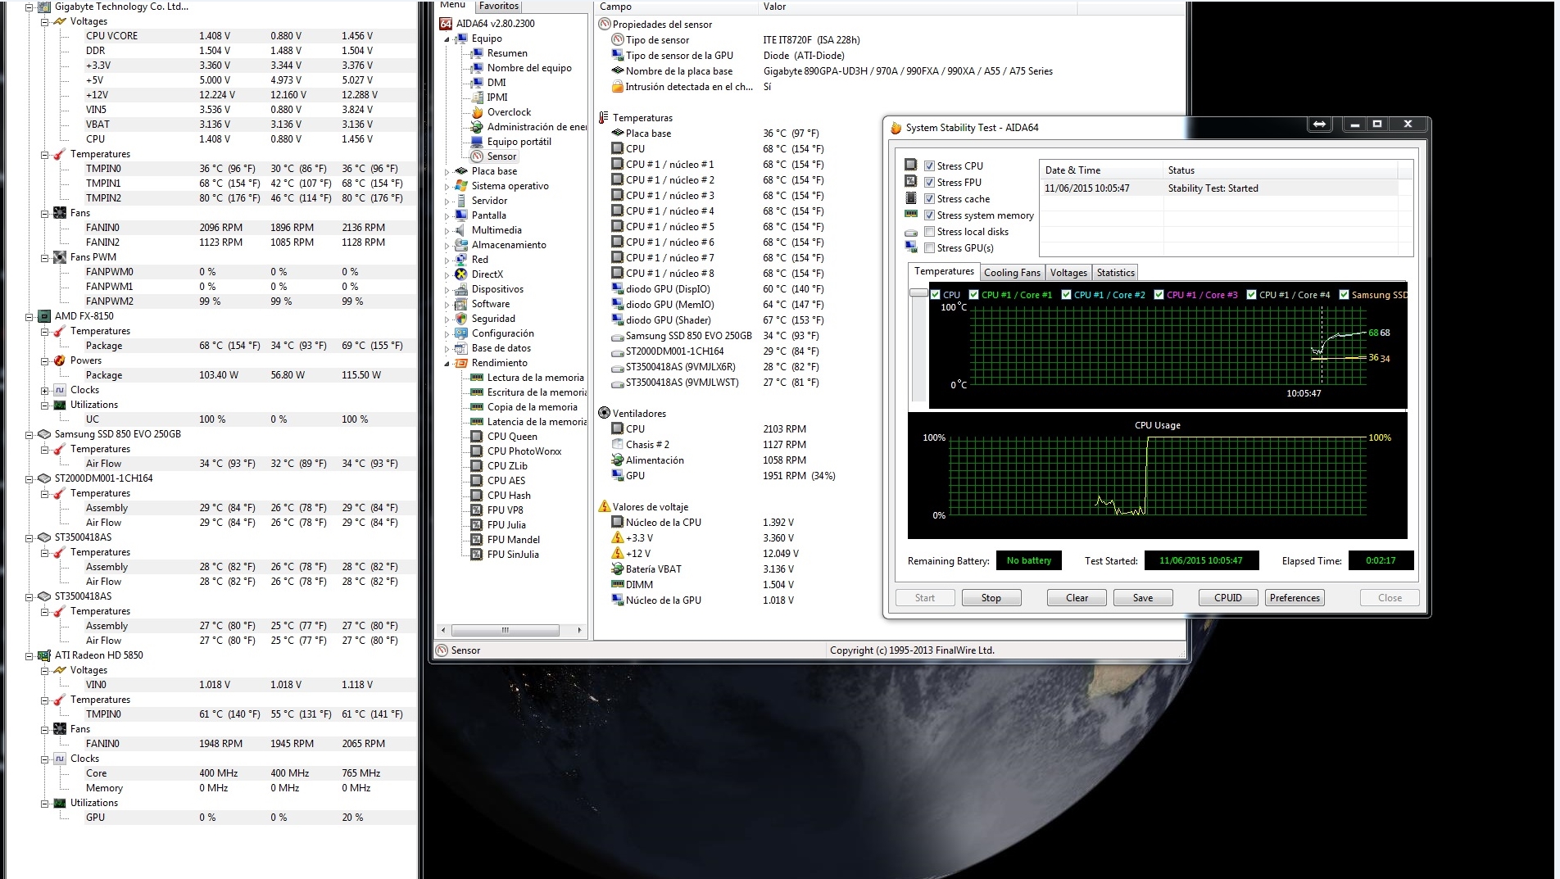Click the Placa base tree icon
The height and width of the screenshot is (879, 1560).
(x=461, y=171)
